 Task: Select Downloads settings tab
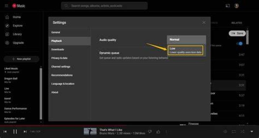69,50
